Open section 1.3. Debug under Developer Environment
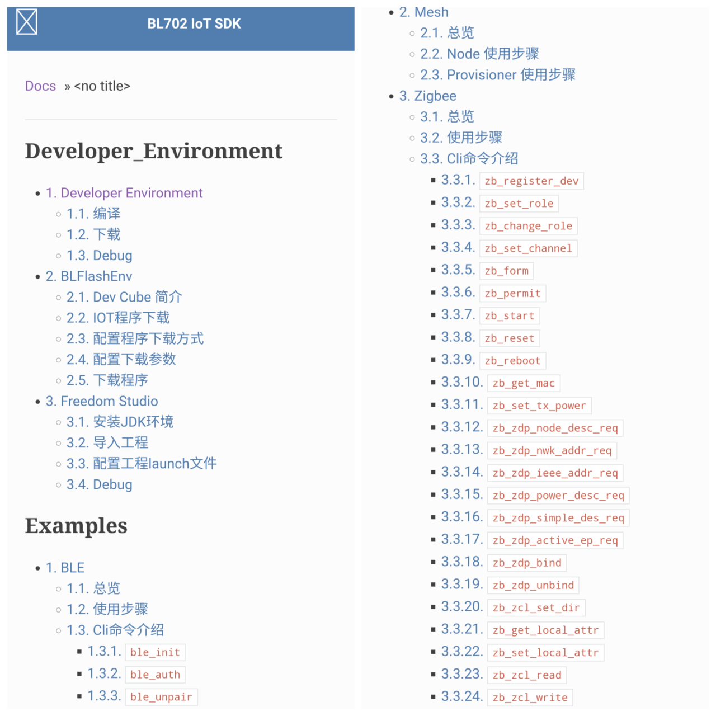Image resolution: width=716 pixels, height=716 pixels. (x=99, y=256)
